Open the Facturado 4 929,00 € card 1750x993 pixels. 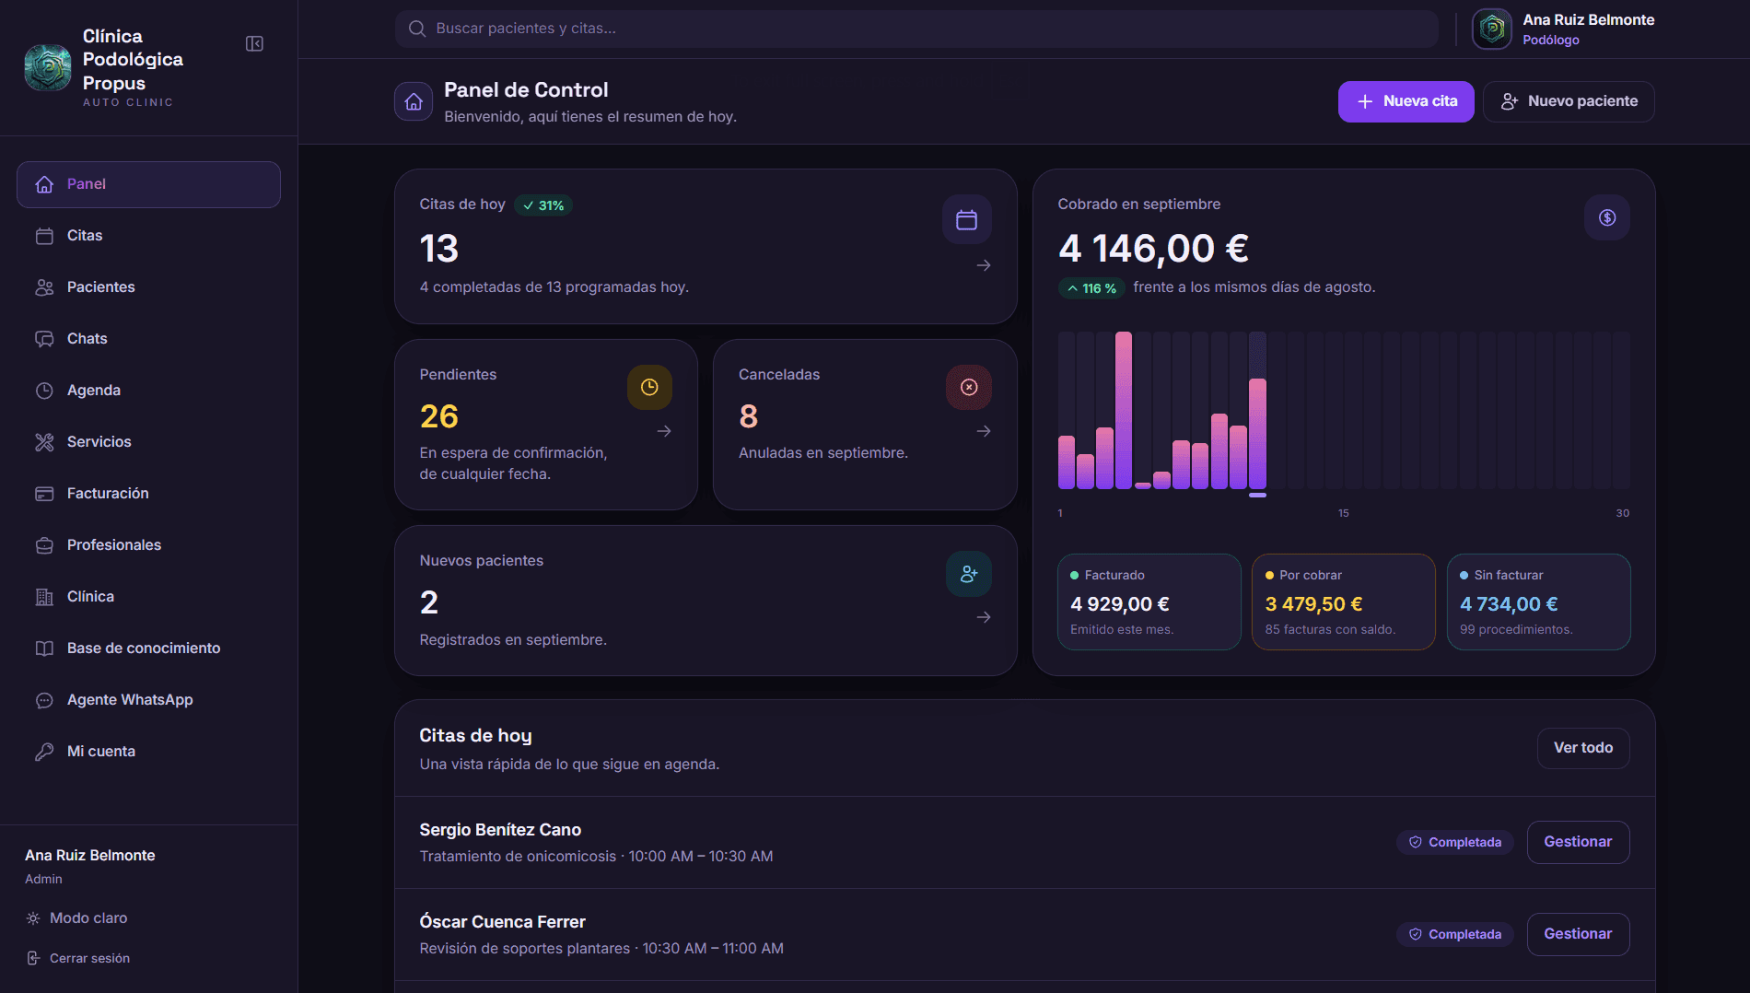click(x=1149, y=602)
